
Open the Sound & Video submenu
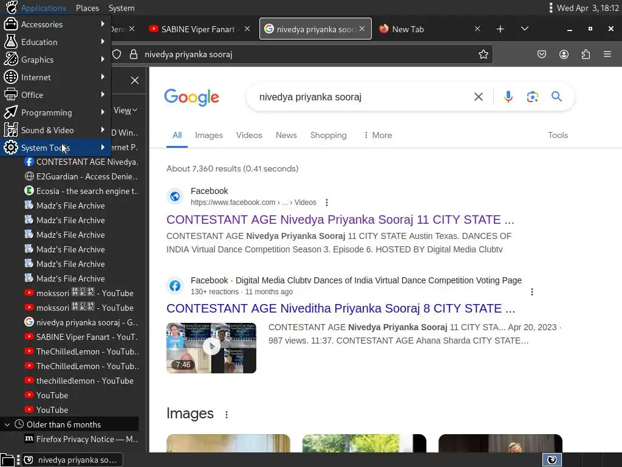point(55,130)
